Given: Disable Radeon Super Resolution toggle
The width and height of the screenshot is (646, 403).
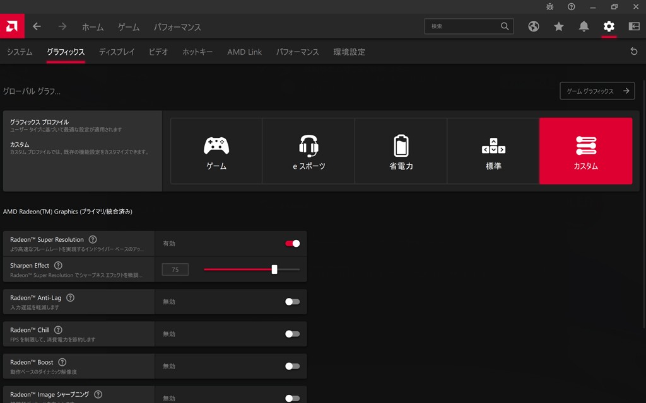Looking at the screenshot, I should 292,244.
